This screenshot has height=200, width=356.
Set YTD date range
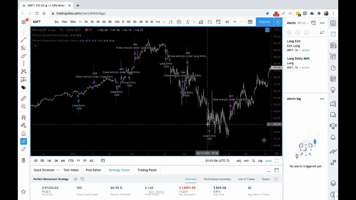[x=71, y=161]
